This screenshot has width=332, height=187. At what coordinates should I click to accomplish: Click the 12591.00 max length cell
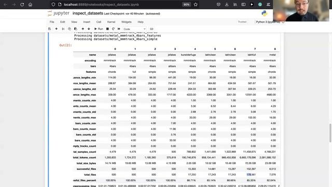tap(251, 95)
